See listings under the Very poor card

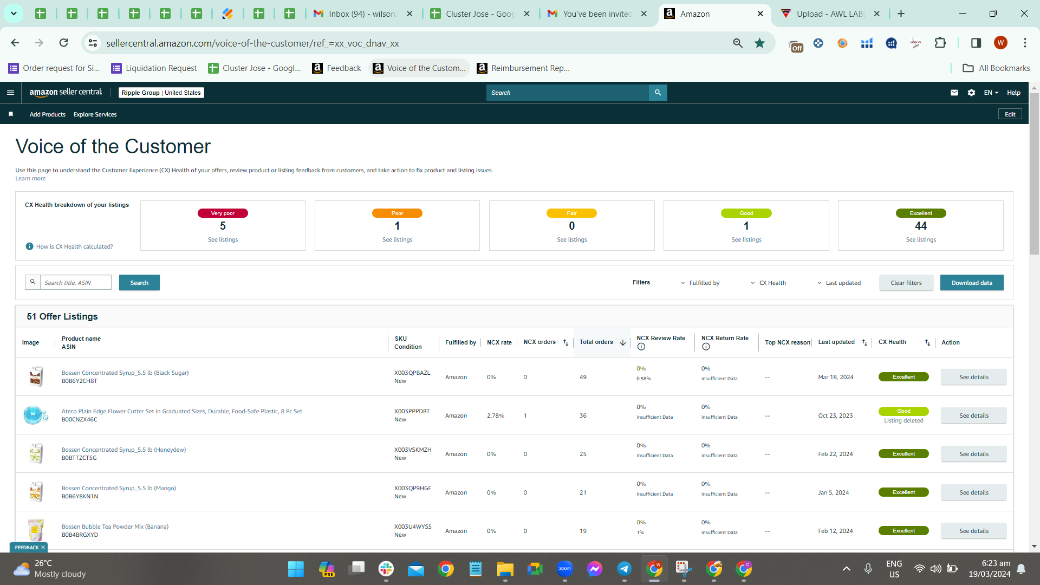click(x=223, y=239)
